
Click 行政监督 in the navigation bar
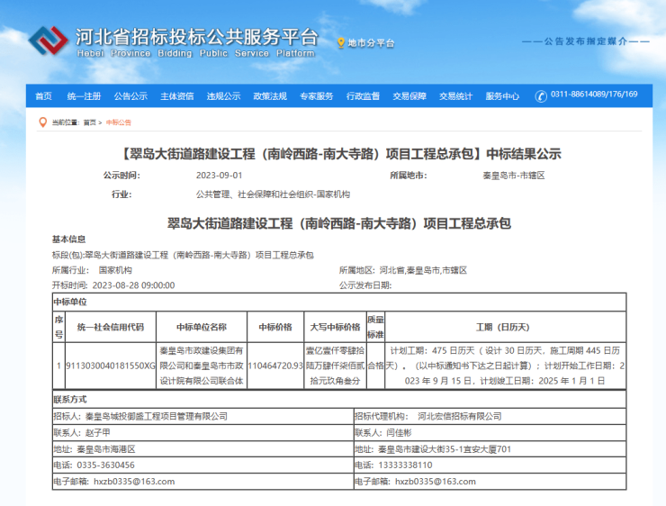coord(363,96)
